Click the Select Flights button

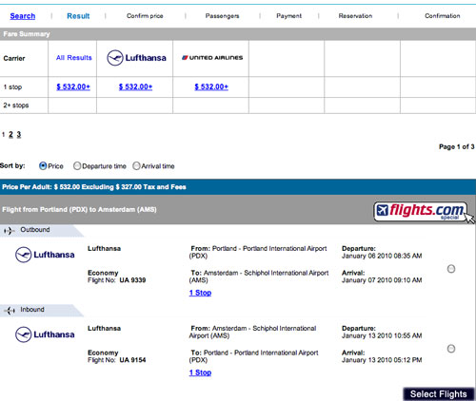click(x=439, y=394)
